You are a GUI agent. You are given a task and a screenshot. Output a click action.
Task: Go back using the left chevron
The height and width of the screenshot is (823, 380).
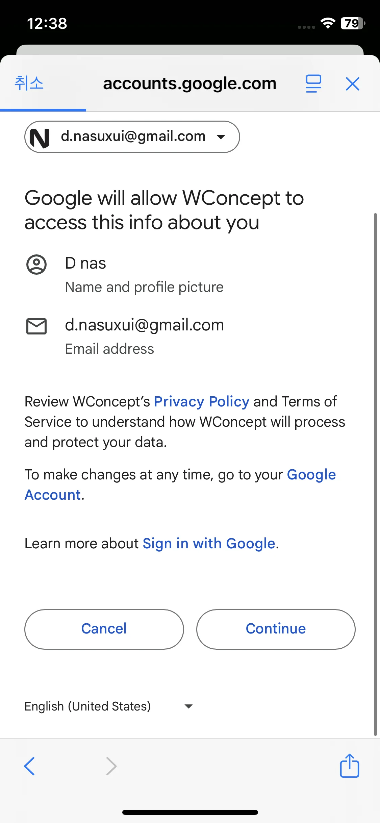point(29,766)
